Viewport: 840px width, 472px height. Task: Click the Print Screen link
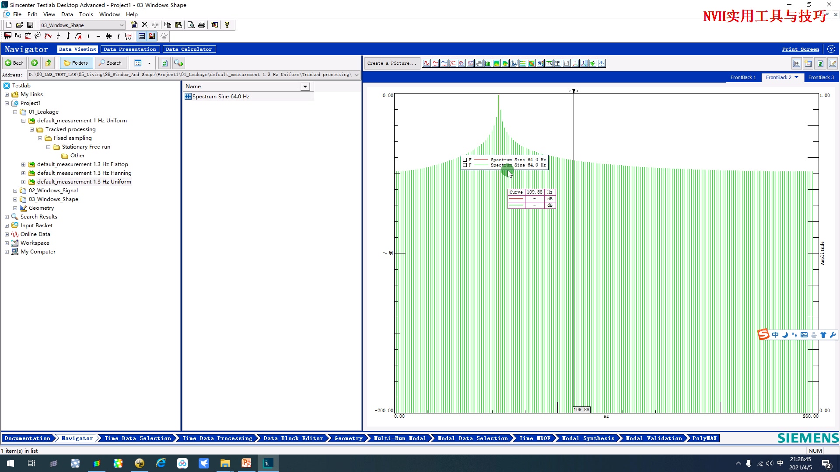click(x=800, y=49)
